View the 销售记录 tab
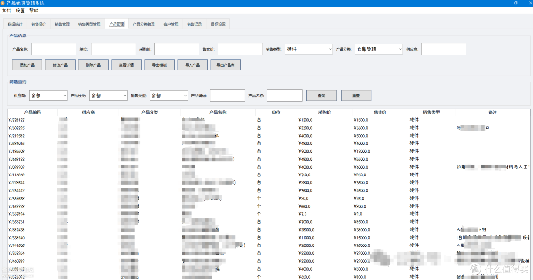This screenshot has width=533, height=280. [x=194, y=24]
